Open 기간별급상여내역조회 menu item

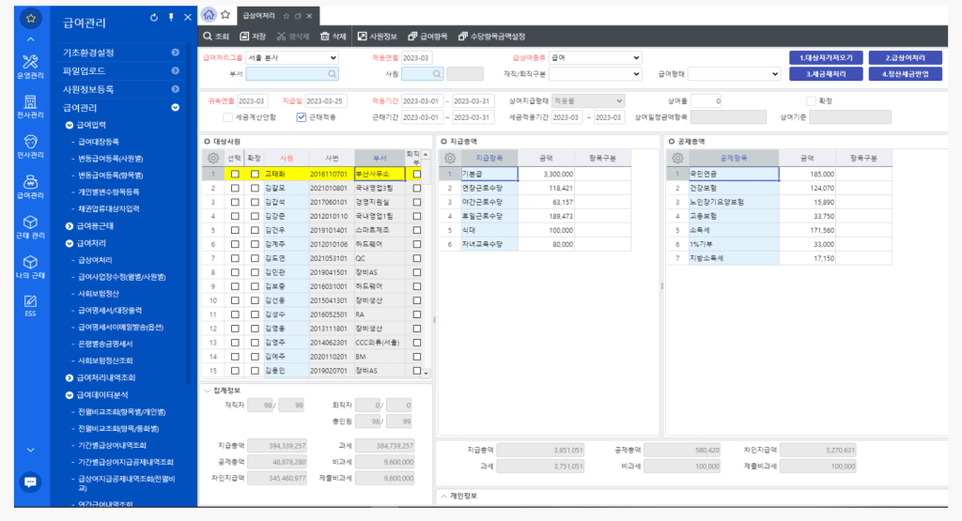[x=112, y=445]
